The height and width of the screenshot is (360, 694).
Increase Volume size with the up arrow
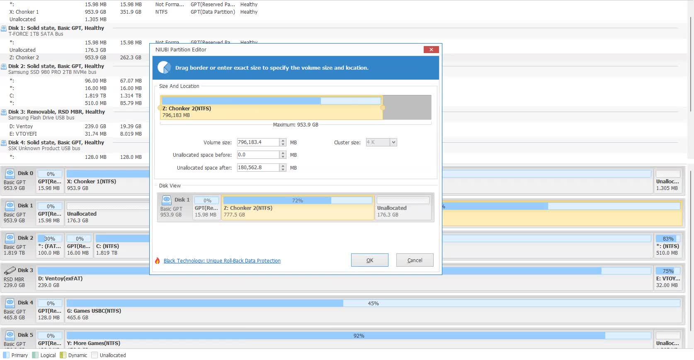coord(283,141)
